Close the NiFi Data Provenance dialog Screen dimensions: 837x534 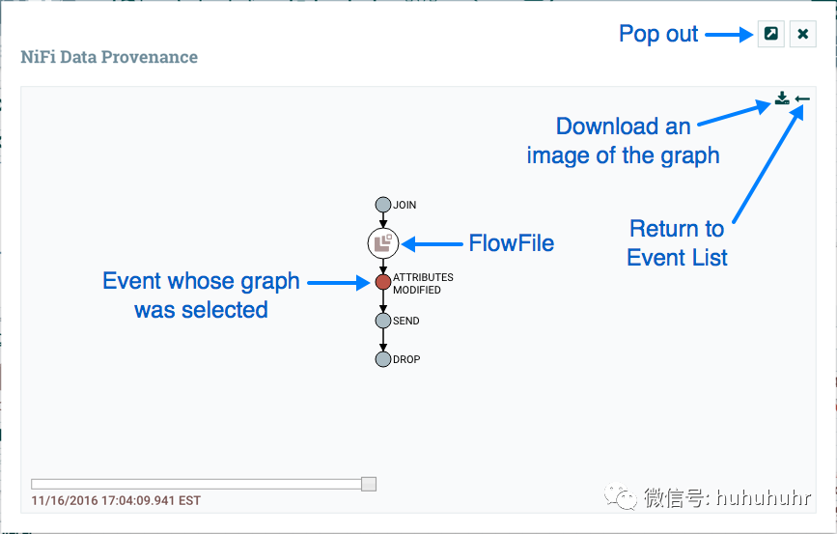[x=802, y=35]
